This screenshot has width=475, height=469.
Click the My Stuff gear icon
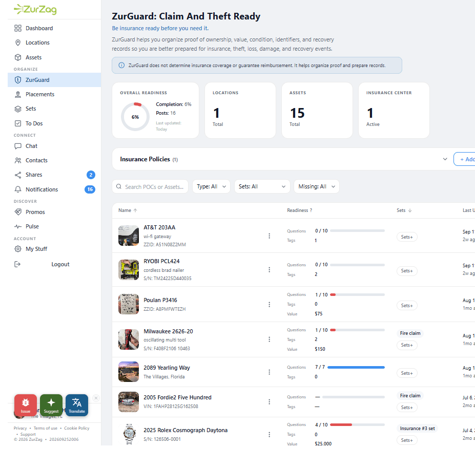pos(18,249)
